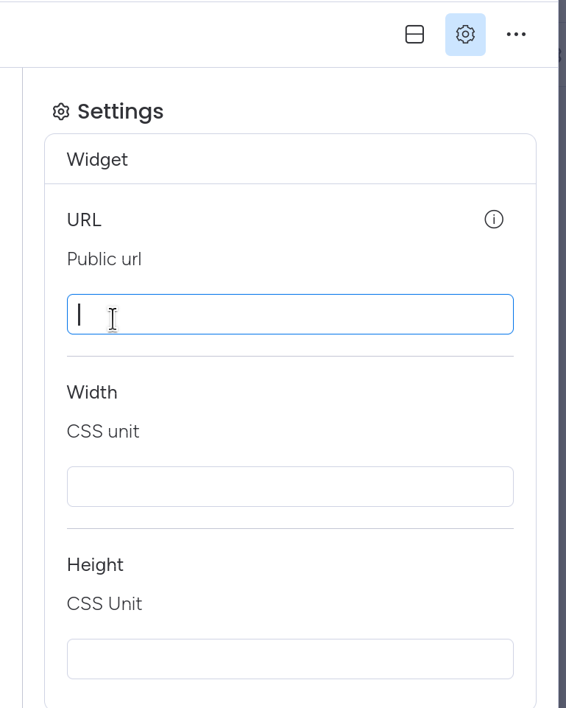This screenshot has height=708, width=566.
Task: Click the Height CSS Unit input field
Action: 290,659
